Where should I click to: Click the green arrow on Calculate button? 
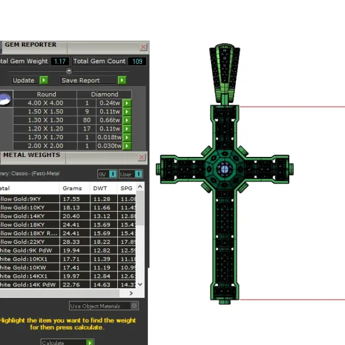click(x=90, y=342)
